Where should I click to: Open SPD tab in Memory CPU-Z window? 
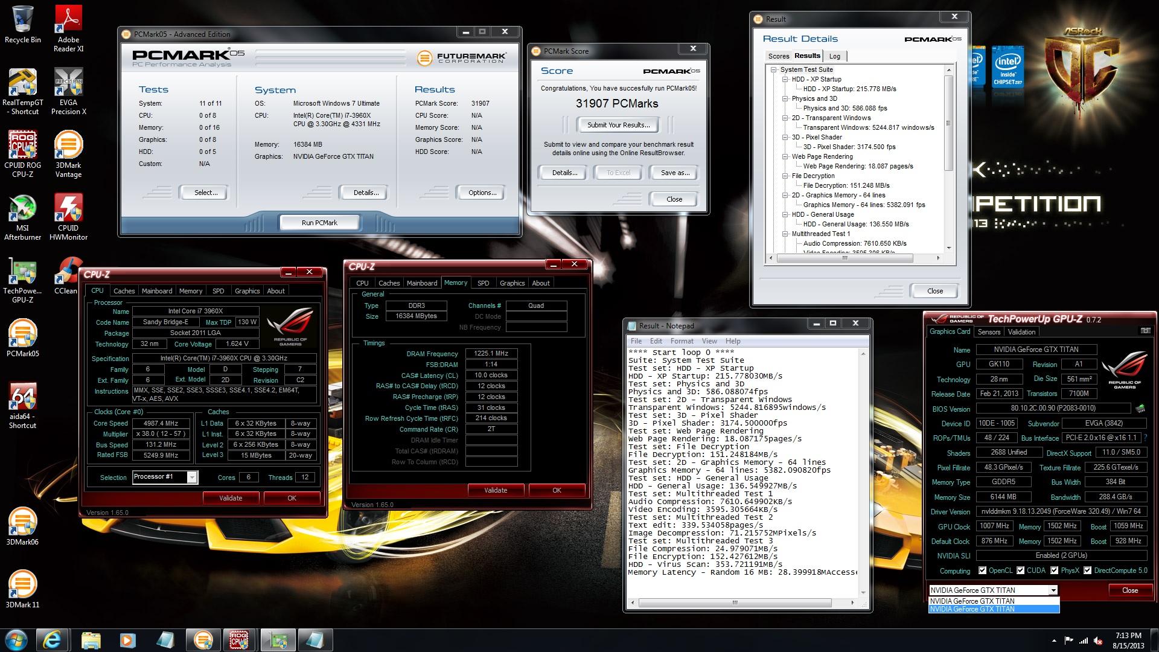[x=484, y=283]
